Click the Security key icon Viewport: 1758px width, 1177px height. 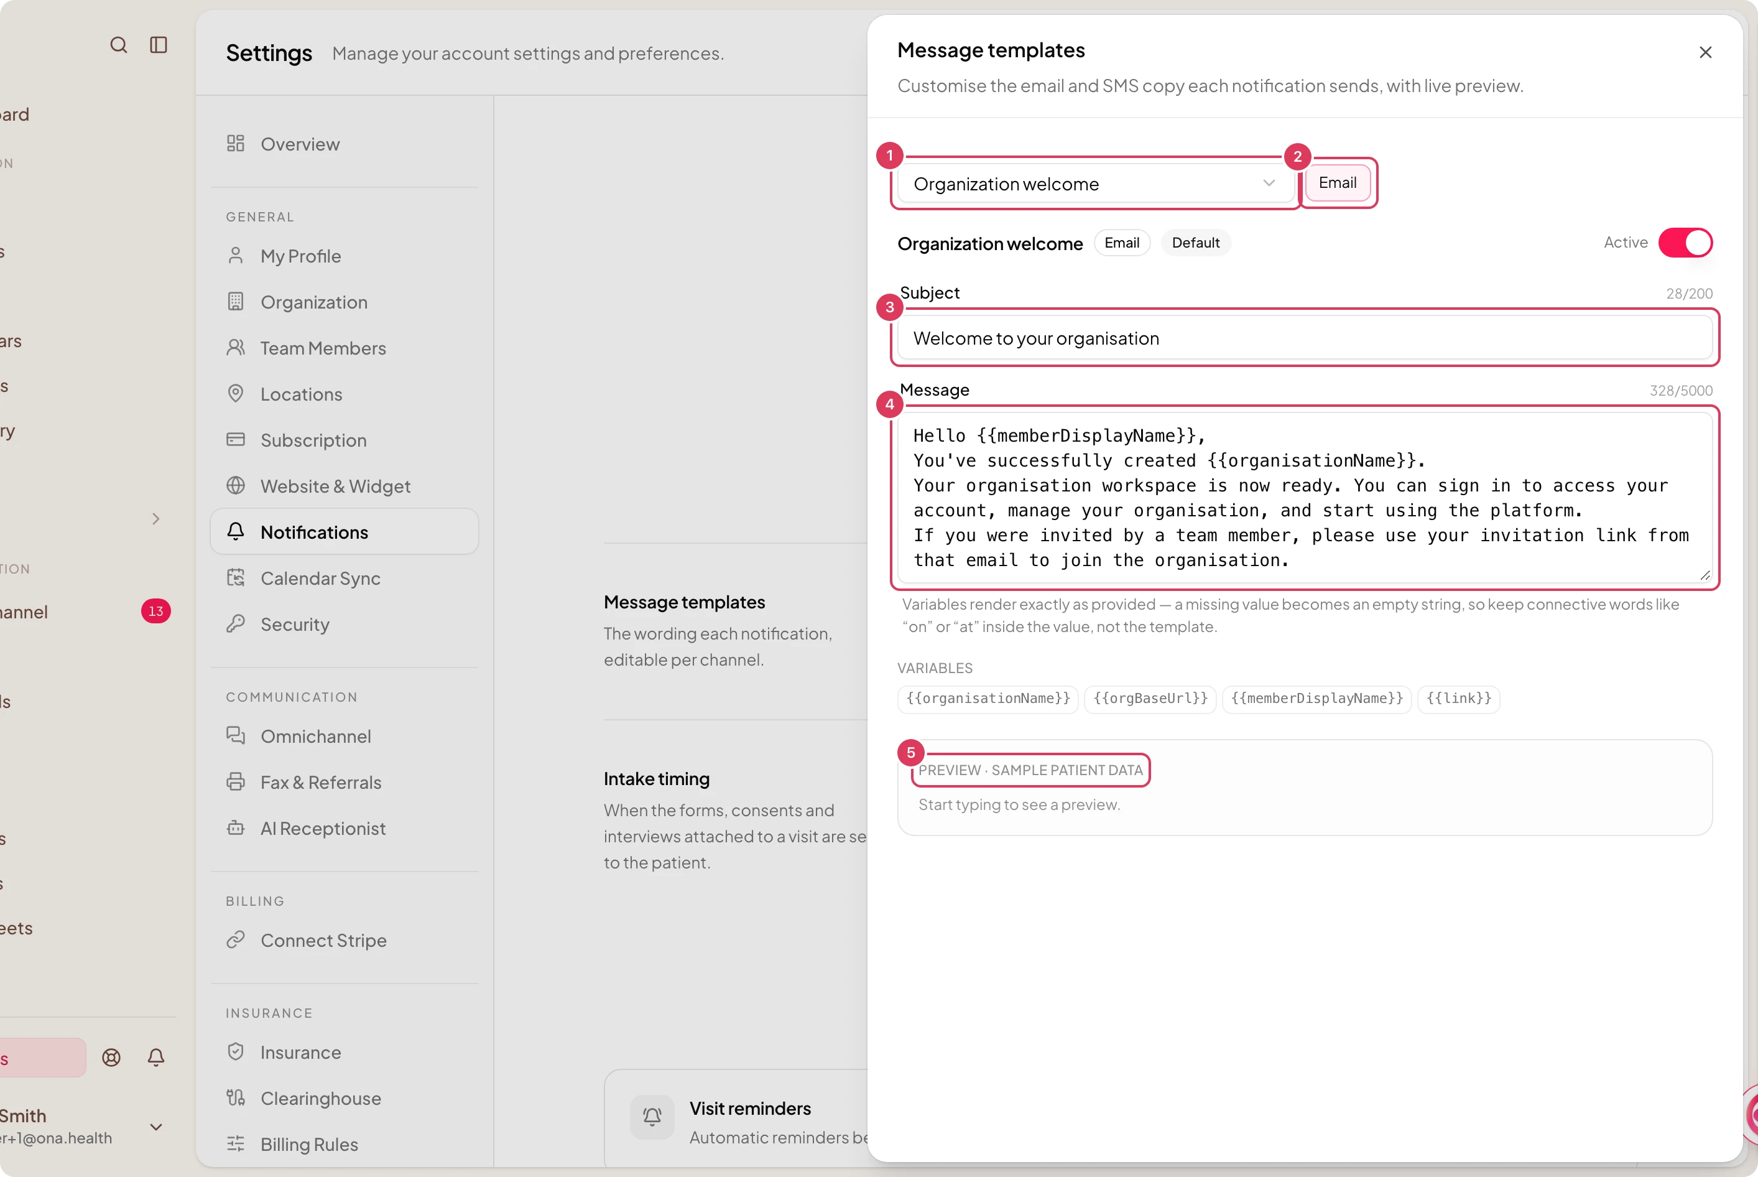pos(236,624)
